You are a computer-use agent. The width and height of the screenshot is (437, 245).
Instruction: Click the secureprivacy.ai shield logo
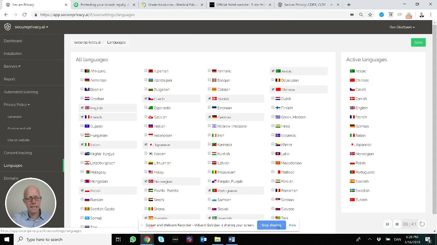tap(8, 27)
